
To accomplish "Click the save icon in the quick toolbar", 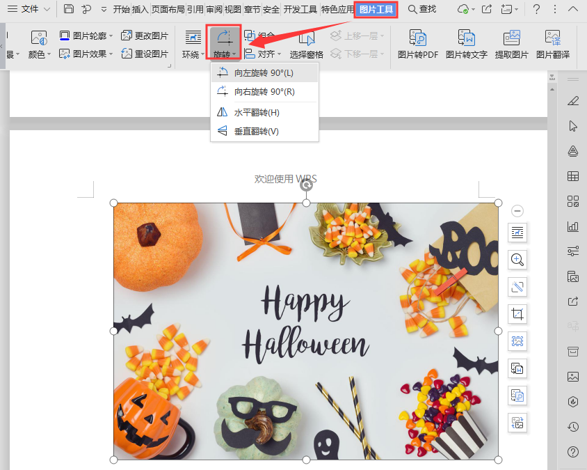I will [68, 9].
